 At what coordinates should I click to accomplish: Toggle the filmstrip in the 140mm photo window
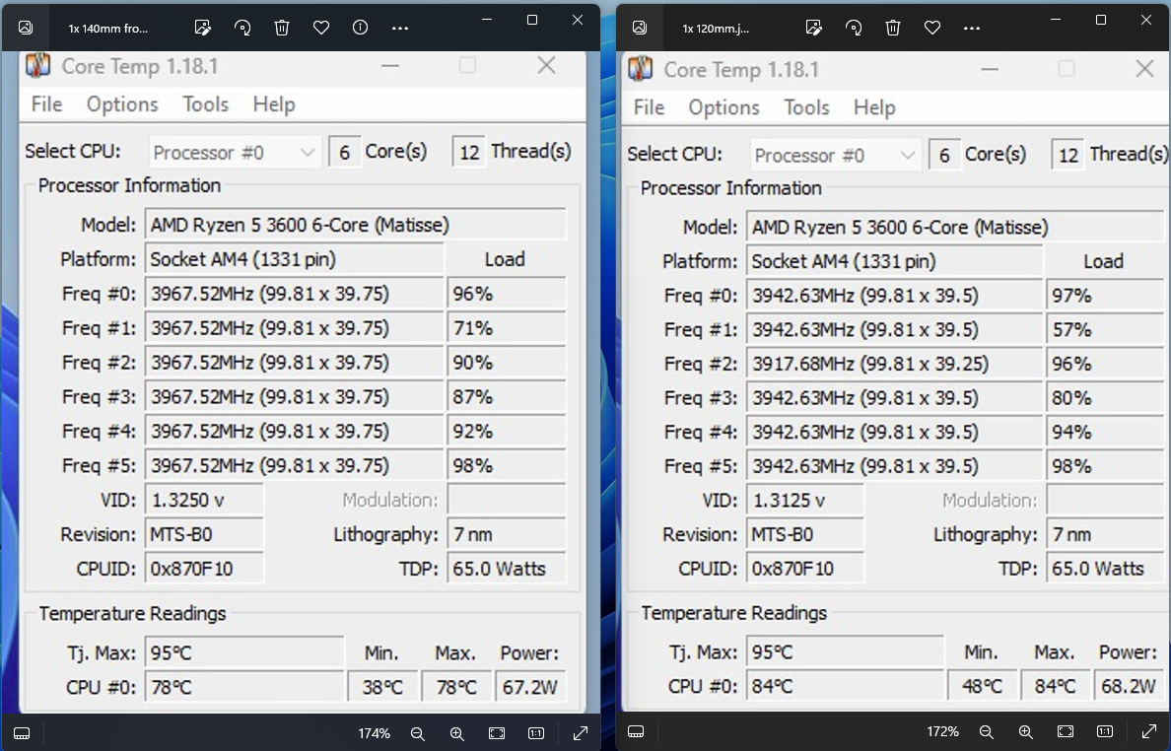pos(23,733)
